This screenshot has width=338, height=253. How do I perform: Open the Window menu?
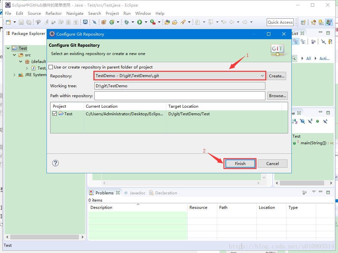(x=143, y=13)
